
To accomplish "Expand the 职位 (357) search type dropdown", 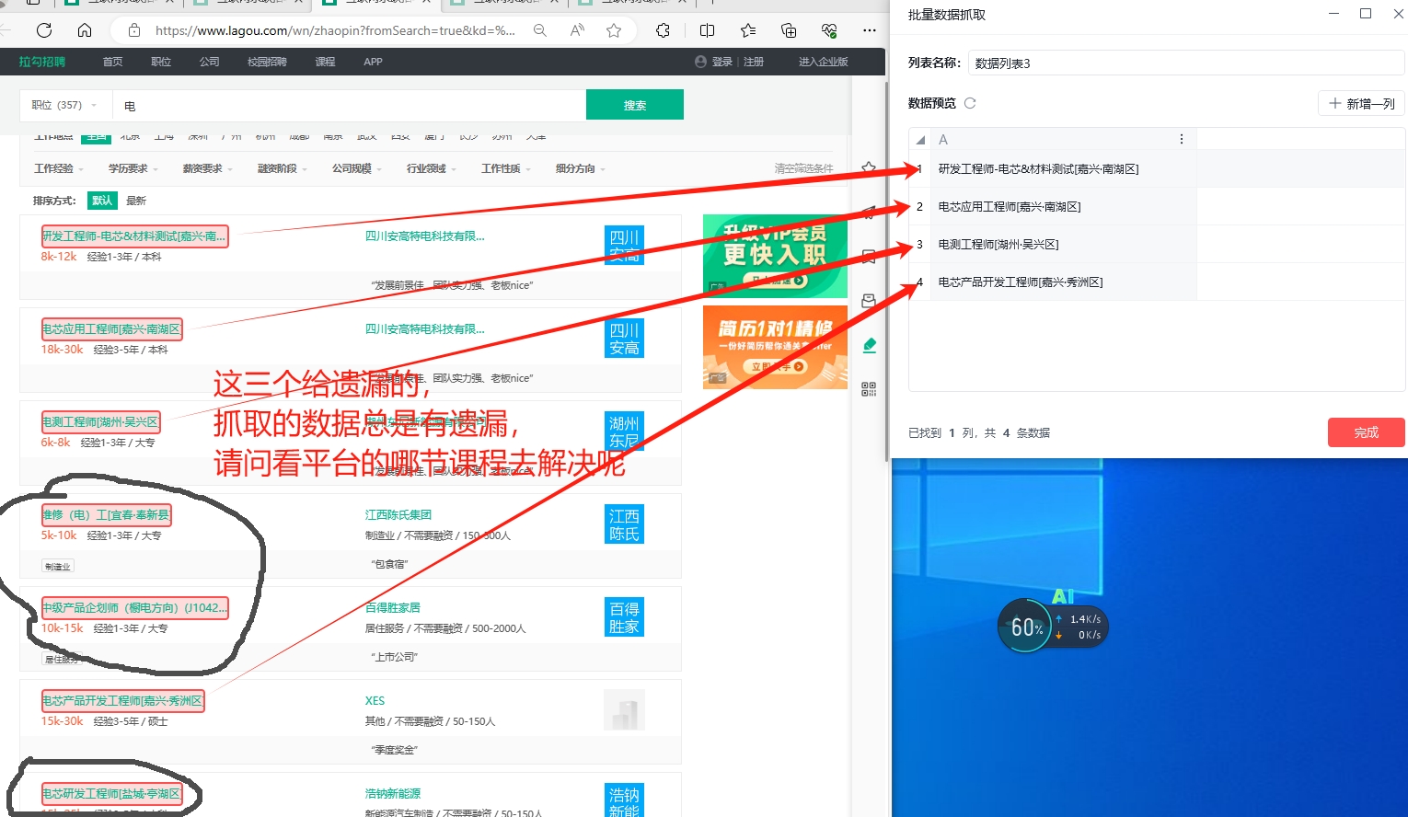I will click(63, 105).
